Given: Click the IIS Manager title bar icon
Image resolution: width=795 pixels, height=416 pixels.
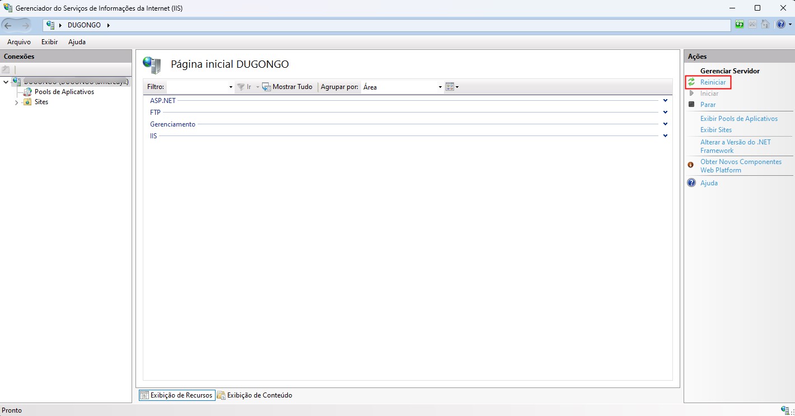Looking at the screenshot, I should click(8, 8).
